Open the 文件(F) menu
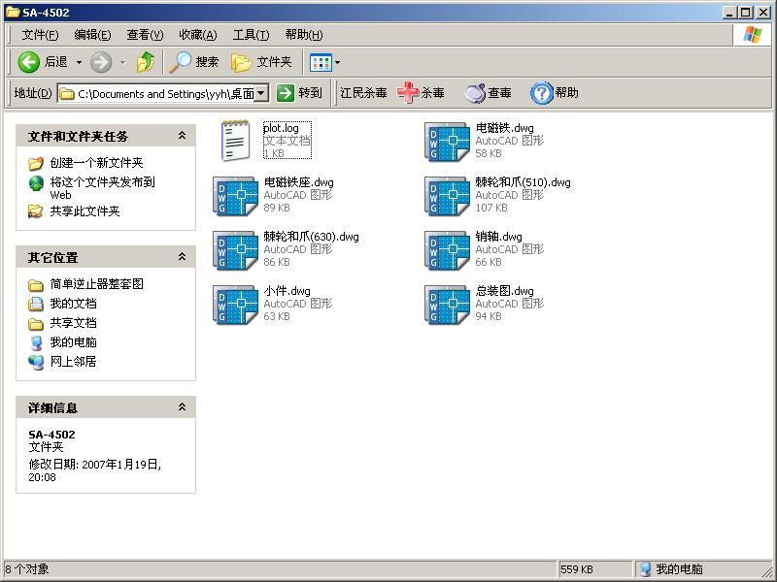The image size is (777, 582). click(40, 35)
